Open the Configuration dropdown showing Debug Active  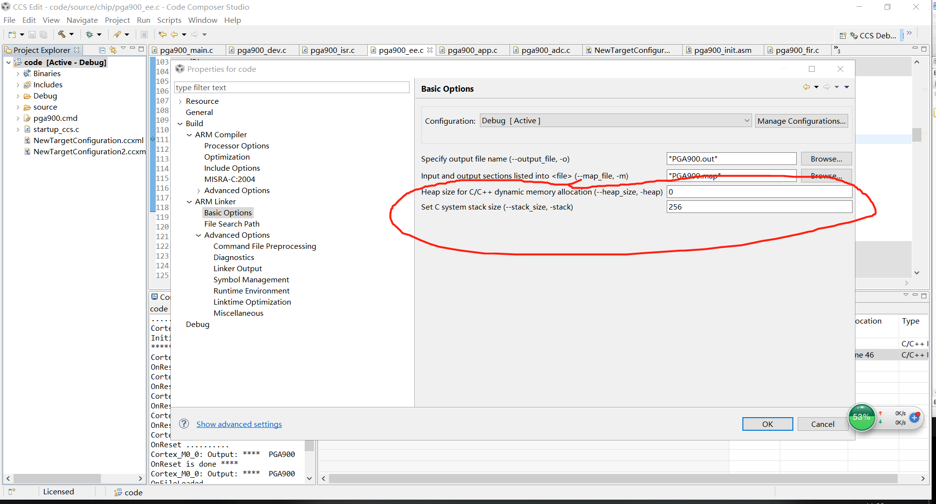pyautogui.click(x=747, y=120)
